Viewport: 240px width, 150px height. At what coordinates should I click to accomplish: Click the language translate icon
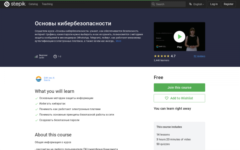tap(190, 4)
